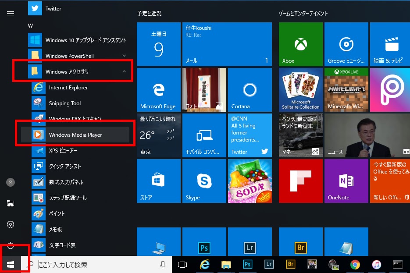Open Internet Explorer on taskbar
Image resolution: width=410 pixels, height=273 pixels.
click(205, 265)
